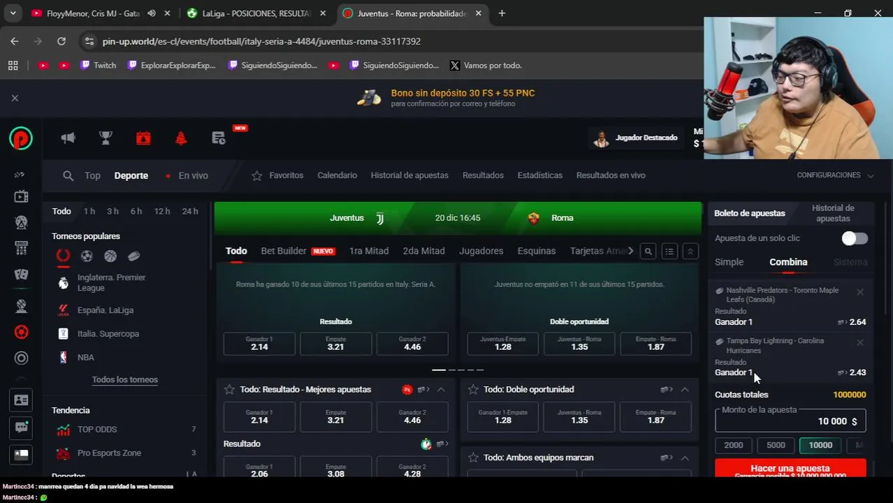893x503 pixels.
Task: Open the playing cards sidebar icon
Action: (x=21, y=275)
